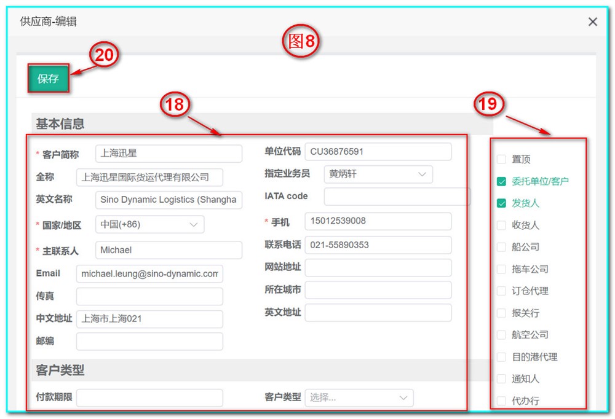Enable the 报关行 checkbox
Viewport: 615px width, 419px height.
pyautogui.click(x=501, y=312)
